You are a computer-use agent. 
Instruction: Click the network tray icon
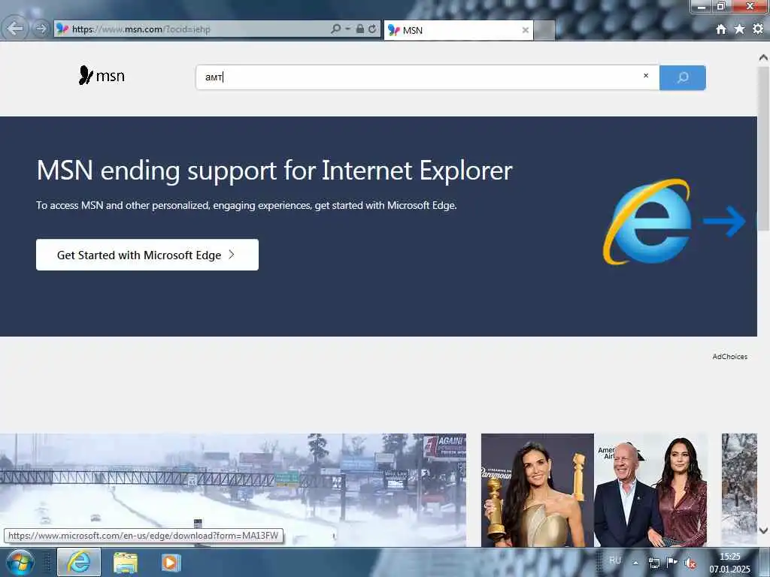654,563
